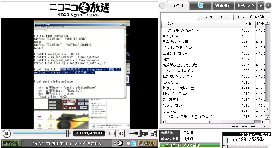Click the disabled comment input field
This screenshot has height=148, width=272.
point(67,143)
